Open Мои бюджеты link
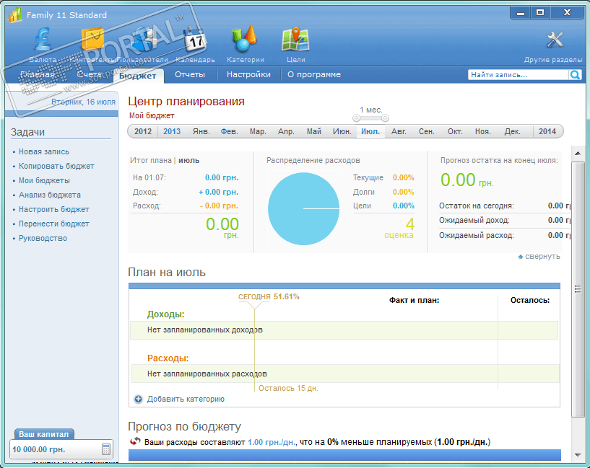 pos(44,181)
